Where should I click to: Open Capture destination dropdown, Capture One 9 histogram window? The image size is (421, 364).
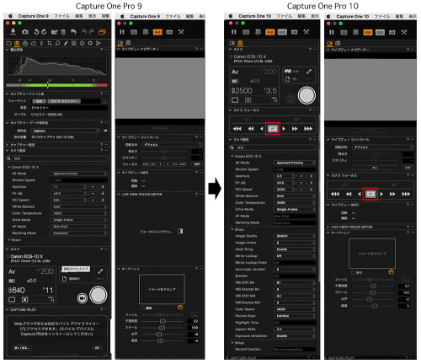65,131
